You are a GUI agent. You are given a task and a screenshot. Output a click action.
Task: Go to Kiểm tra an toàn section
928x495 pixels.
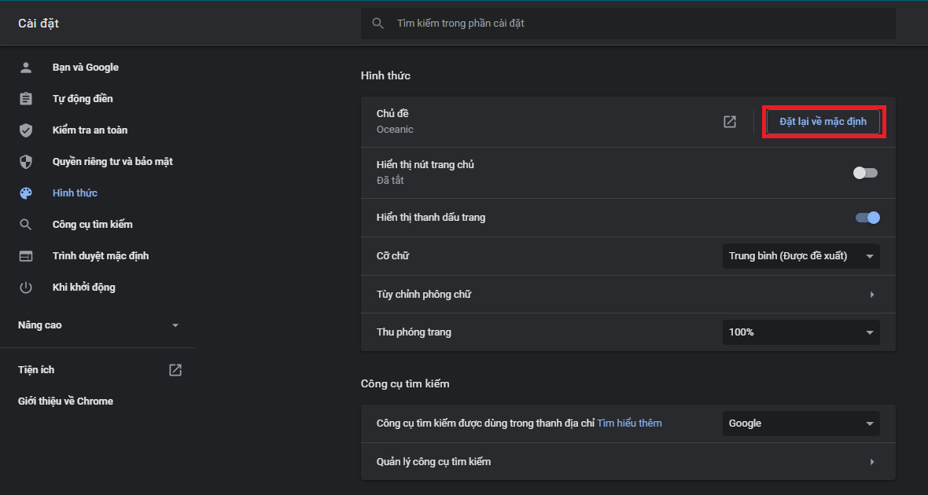90,130
